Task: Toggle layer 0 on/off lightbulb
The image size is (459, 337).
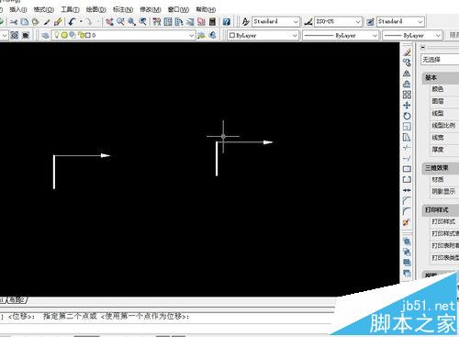Action: click(57, 36)
